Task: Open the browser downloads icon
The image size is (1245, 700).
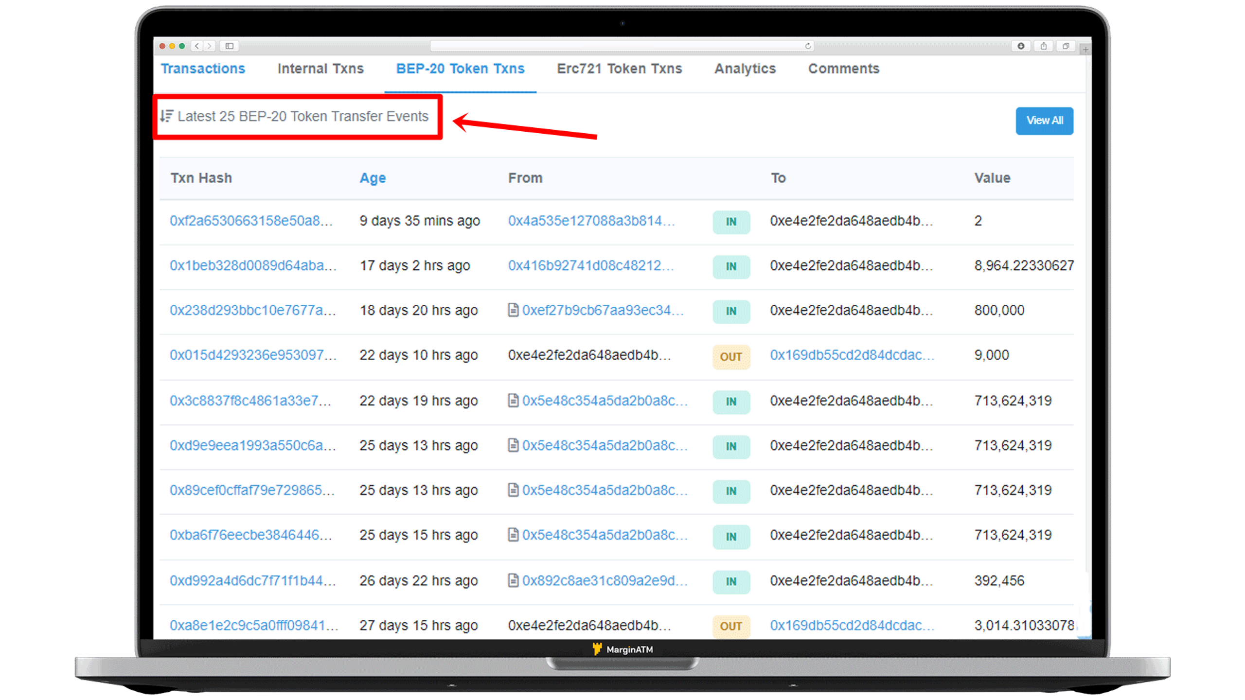Action: click(x=1021, y=46)
